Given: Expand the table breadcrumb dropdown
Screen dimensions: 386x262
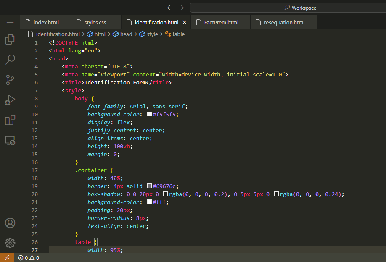Looking at the screenshot, I should point(178,34).
